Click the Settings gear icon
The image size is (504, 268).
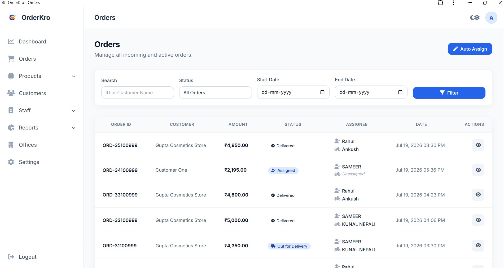[11, 162]
